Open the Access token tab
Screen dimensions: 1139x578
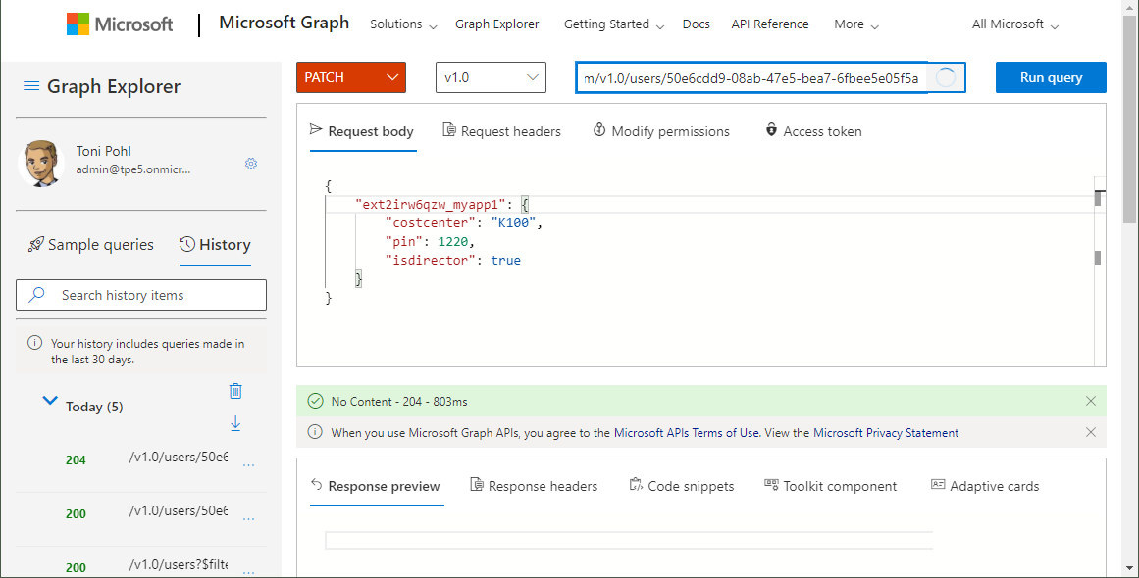812,131
